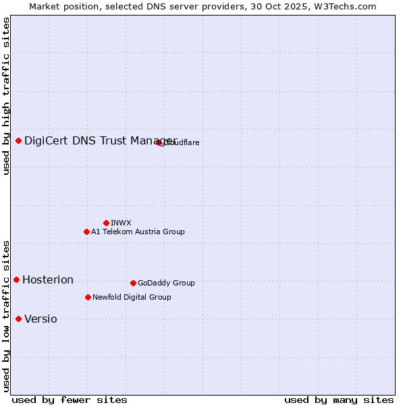
Task: Click the Hosterion text label
Action: click(x=48, y=280)
